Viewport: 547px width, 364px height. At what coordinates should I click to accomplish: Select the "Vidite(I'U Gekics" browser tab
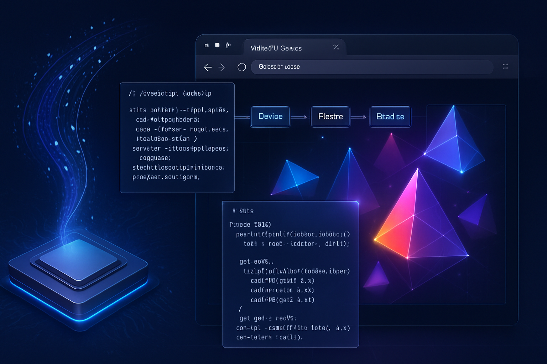pyautogui.click(x=276, y=48)
